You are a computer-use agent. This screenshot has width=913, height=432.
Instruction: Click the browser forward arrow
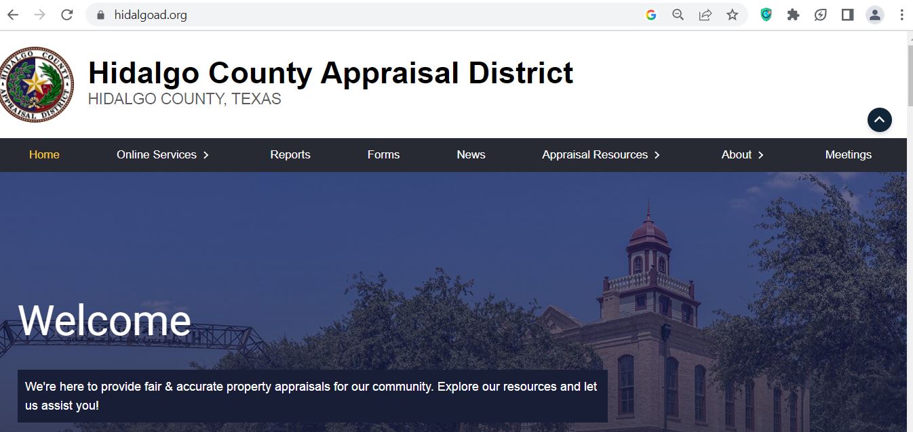(x=39, y=15)
